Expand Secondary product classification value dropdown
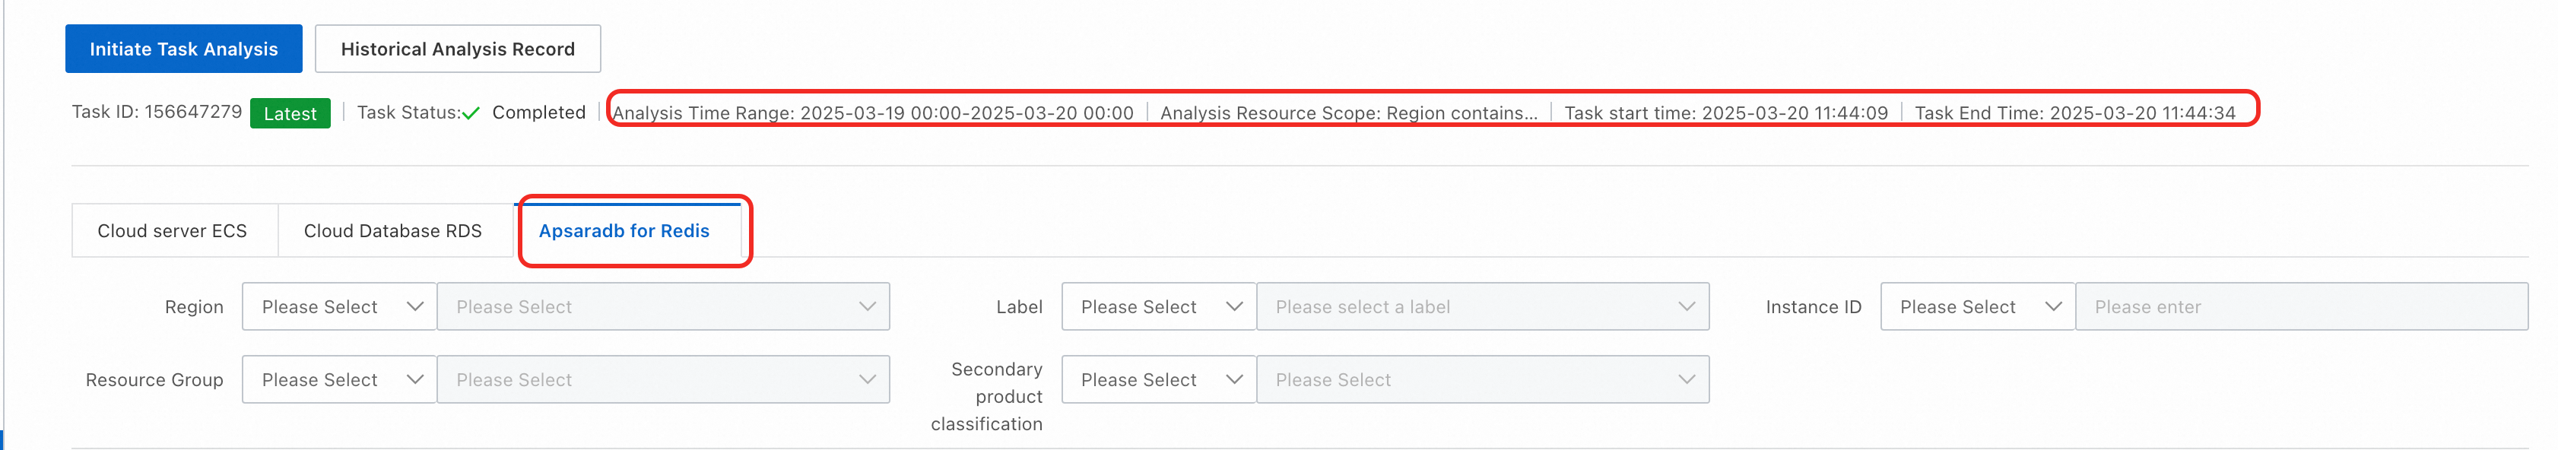2558x450 pixels. (1481, 379)
